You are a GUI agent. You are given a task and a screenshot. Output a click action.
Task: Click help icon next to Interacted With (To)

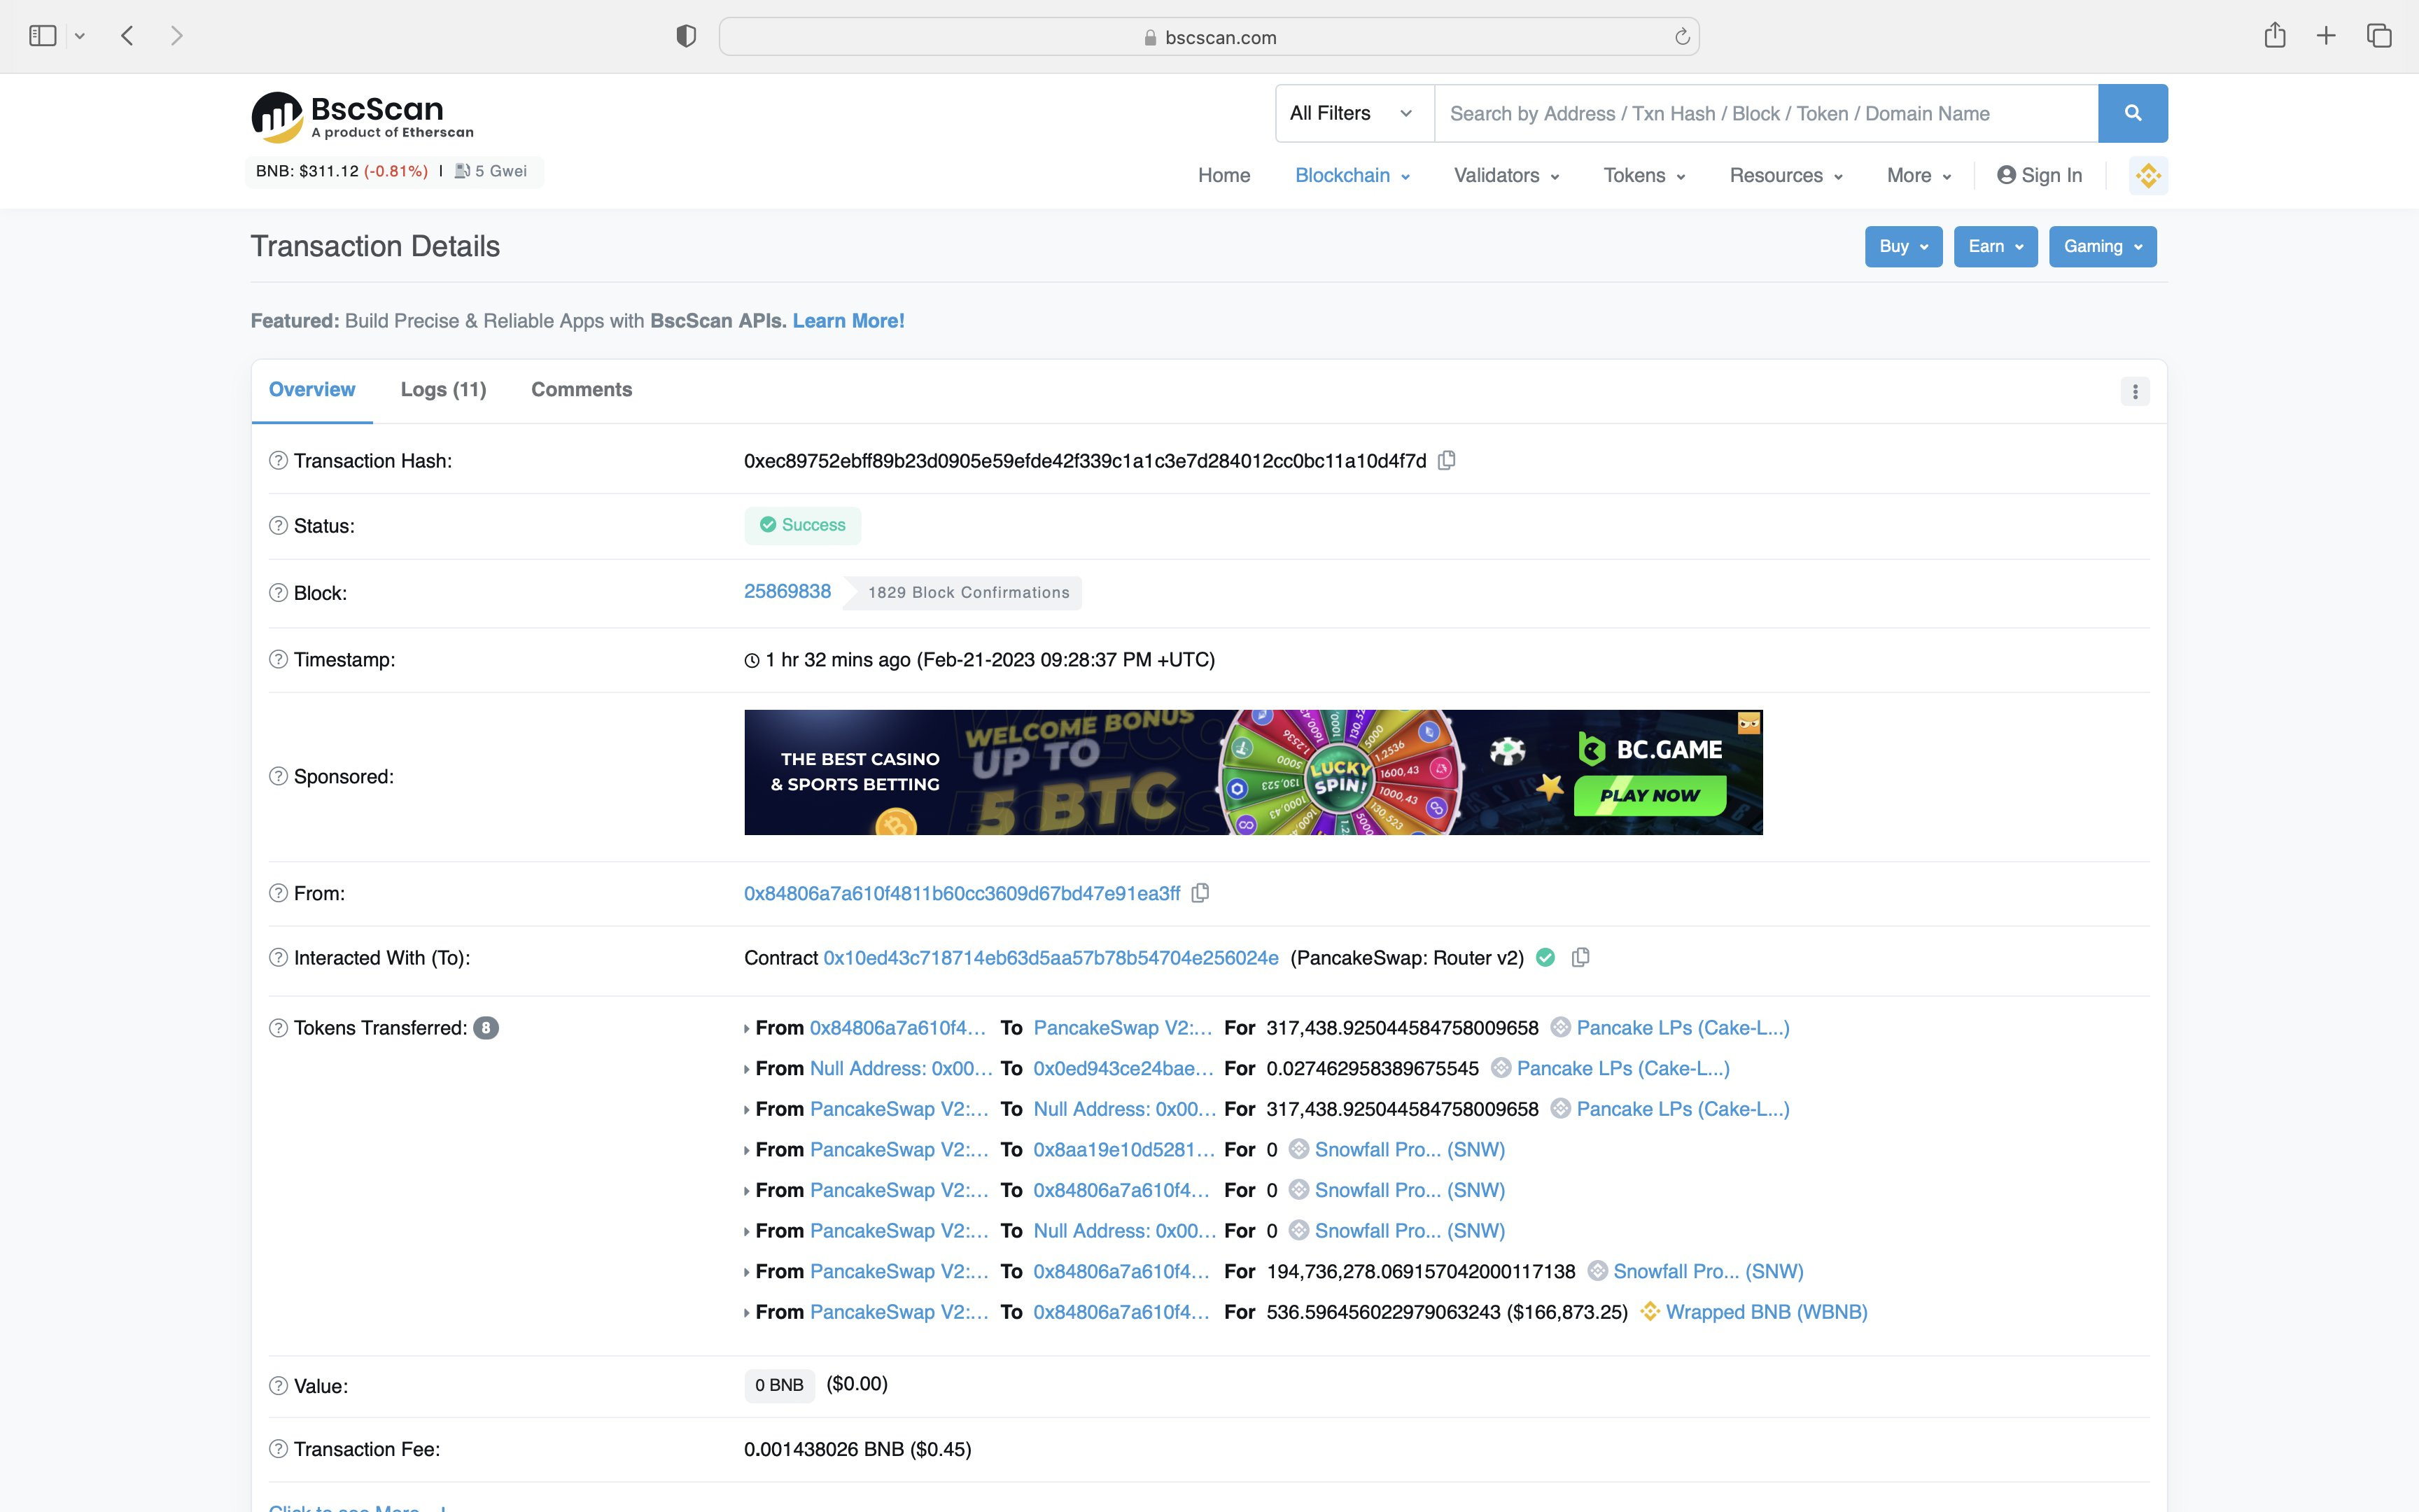(279, 957)
